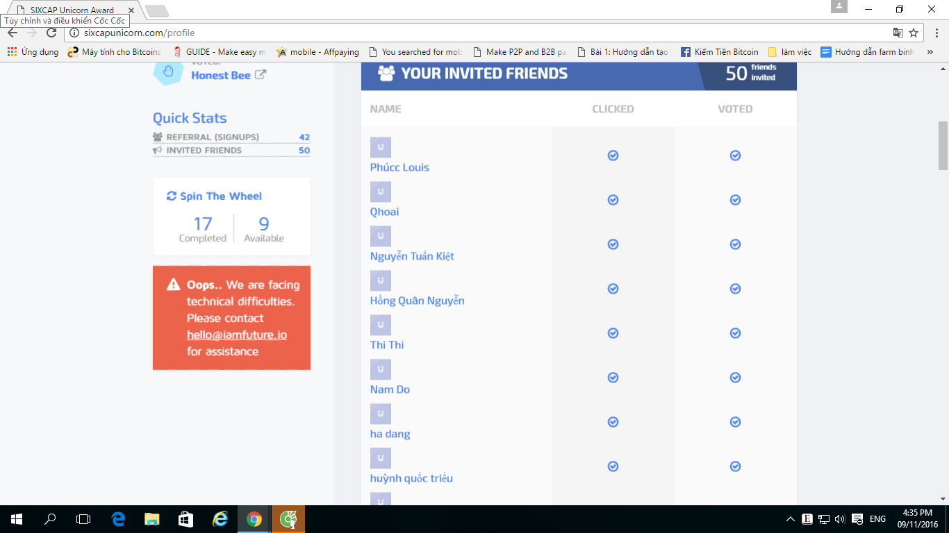The width and height of the screenshot is (949, 533).
Task: Open File Explorer from the taskbar
Action: (151, 519)
